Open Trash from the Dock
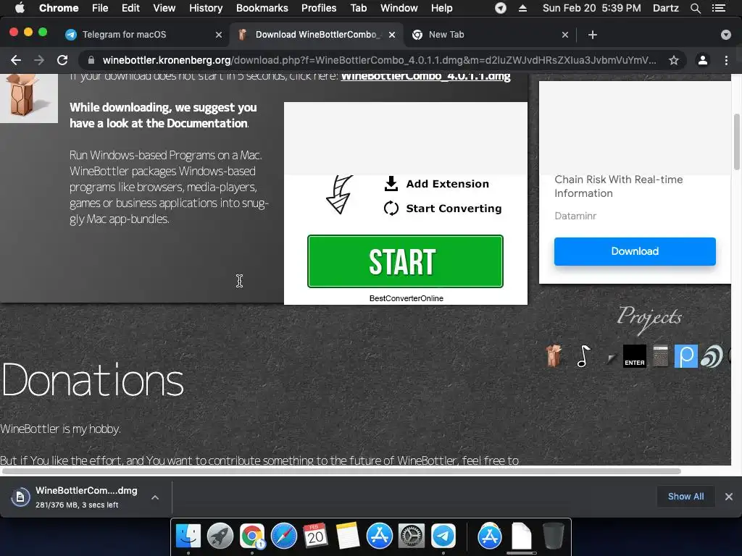Screen dimensions: 742x556 click(553, 536)
